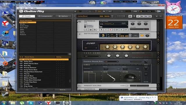
Task: Select the '106 Delay Bass' preset
Action: click(x=44, y=62)
